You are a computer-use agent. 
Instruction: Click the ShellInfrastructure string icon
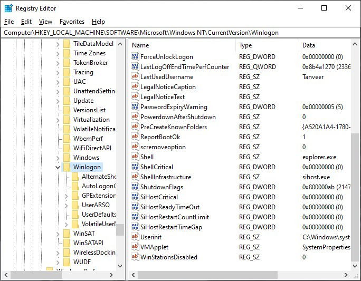[135, 177]
